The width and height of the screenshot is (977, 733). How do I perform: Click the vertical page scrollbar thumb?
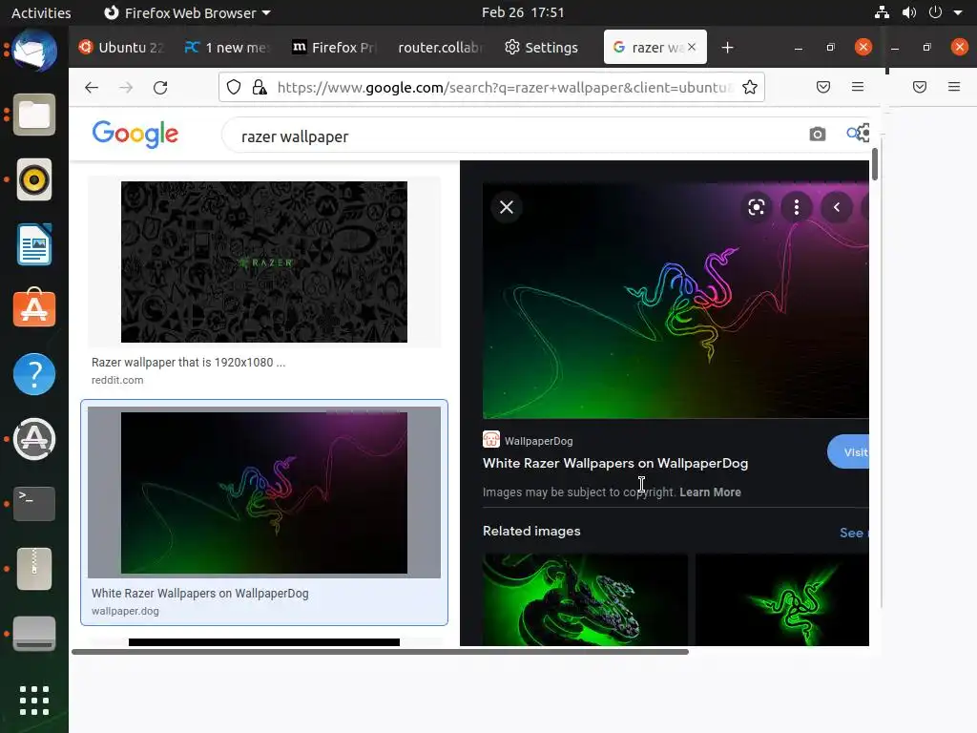click(875, 164)
